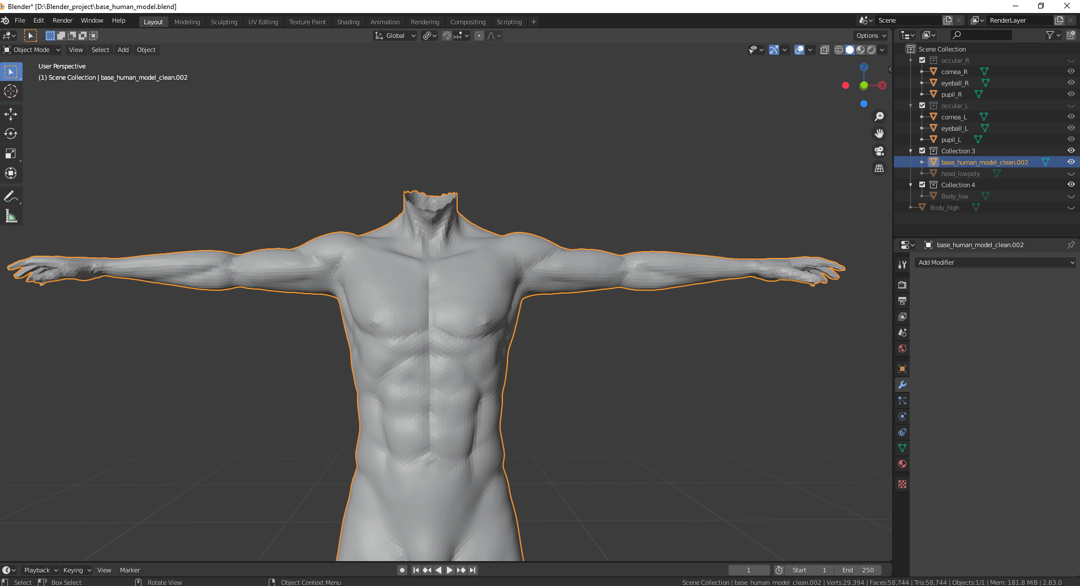Image resolution: width=1080 pixels, height=586 pixels.
Task: Open the Sculpting workspace tab
Action: [x=224, y=21]
